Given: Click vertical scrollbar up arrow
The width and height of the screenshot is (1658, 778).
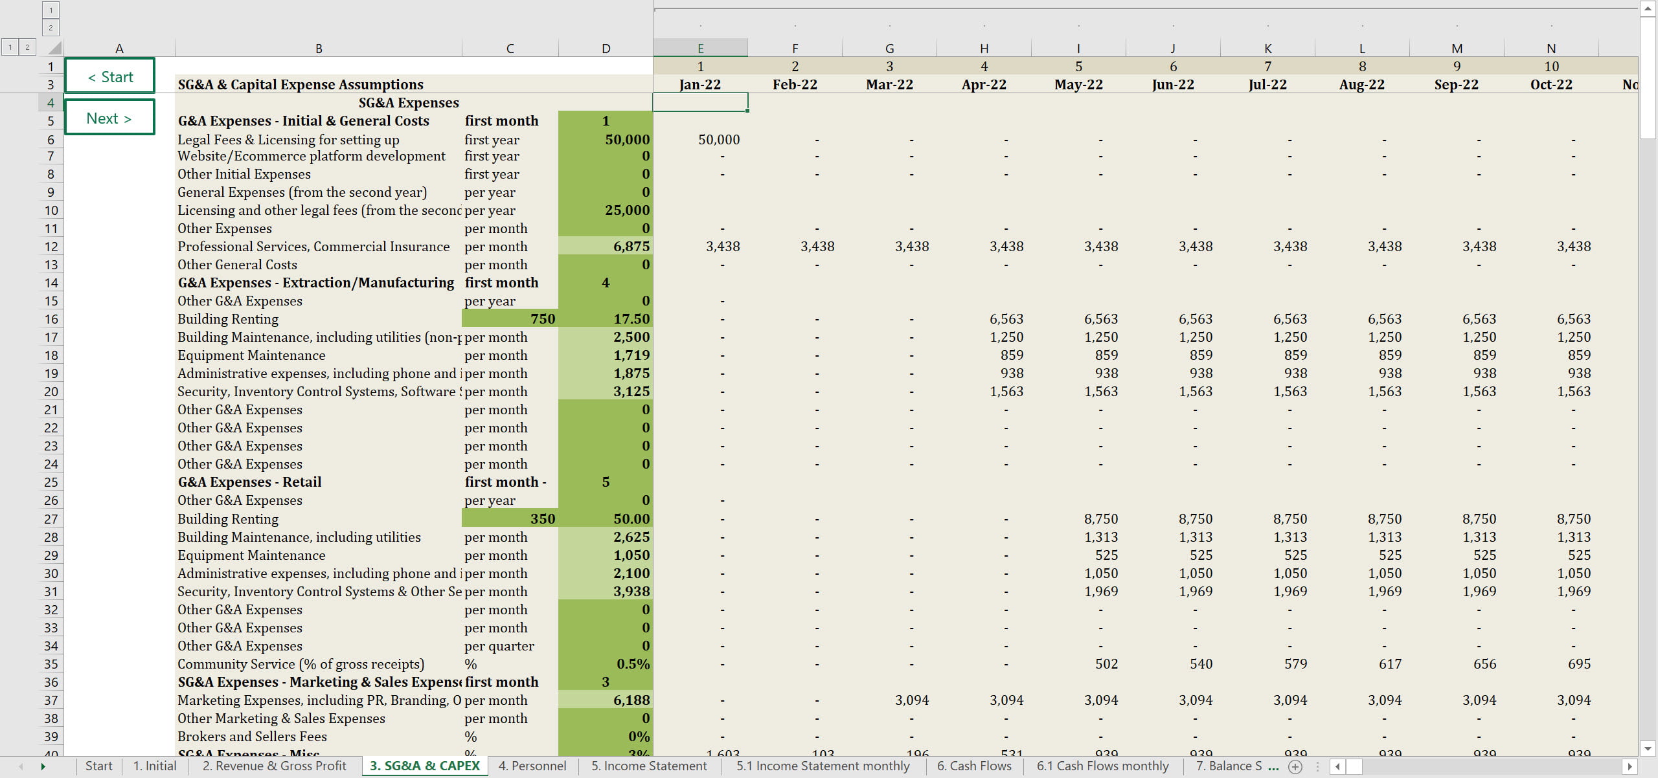Looking at the screenshot, I should pos(1648,8).
